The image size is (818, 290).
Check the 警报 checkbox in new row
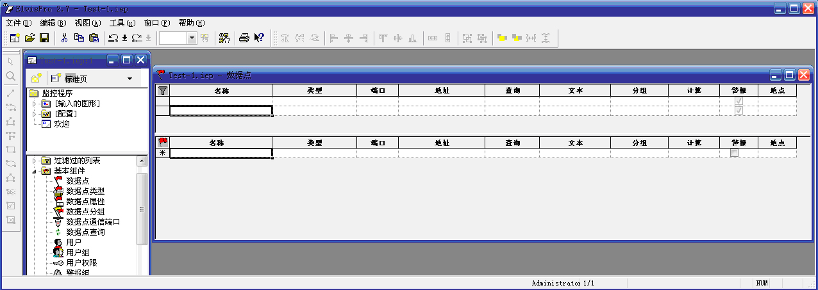[x=734, y=153]
